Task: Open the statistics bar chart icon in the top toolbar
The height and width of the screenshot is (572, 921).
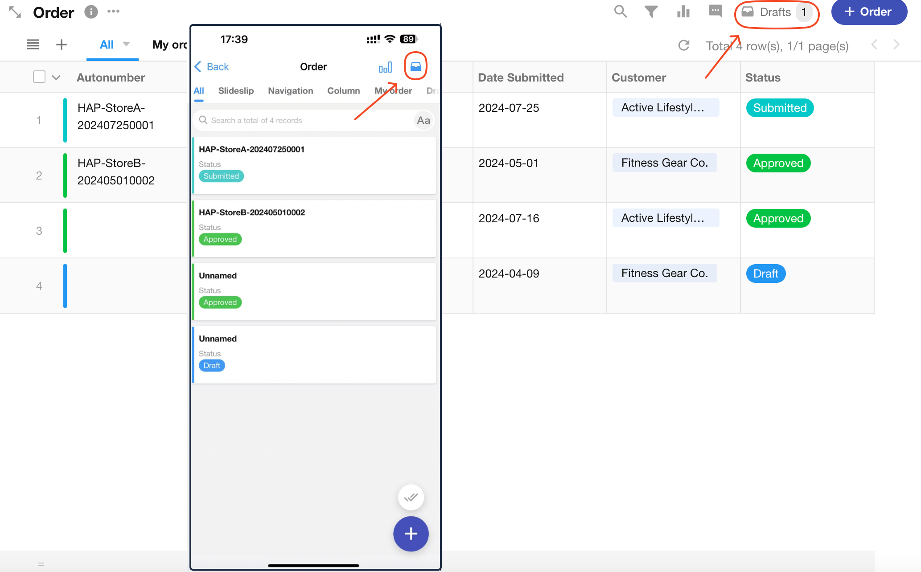Action: [683, 12]
